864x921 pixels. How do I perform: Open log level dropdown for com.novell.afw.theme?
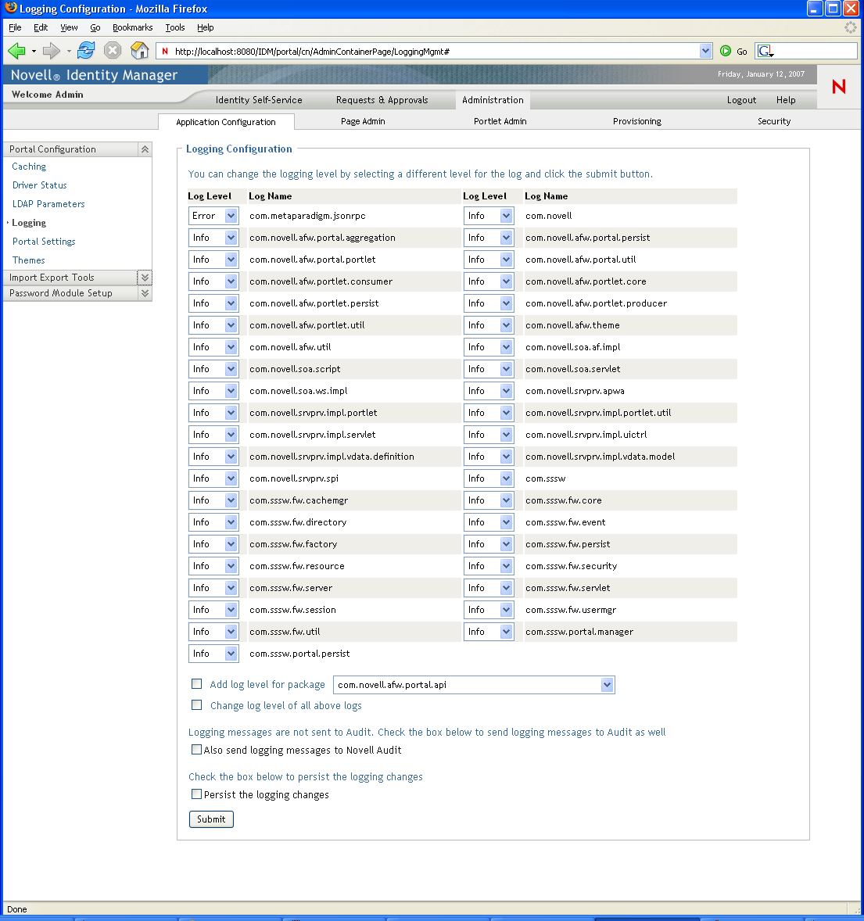click(x=489, y=324)
